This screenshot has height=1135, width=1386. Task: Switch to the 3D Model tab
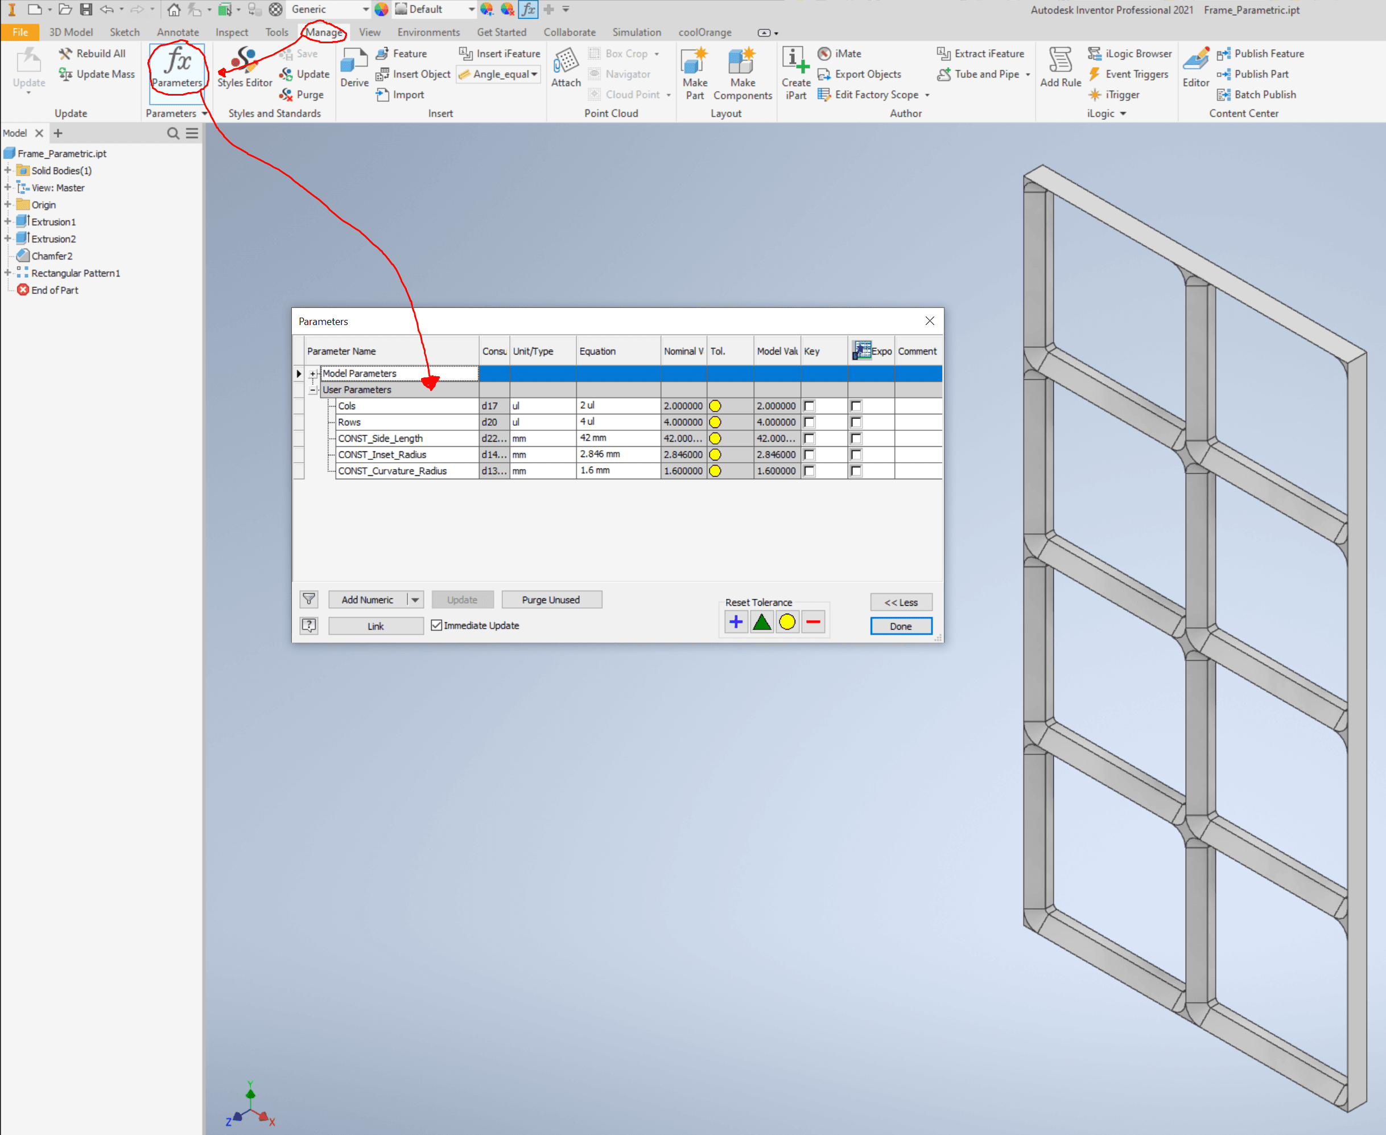71,32
